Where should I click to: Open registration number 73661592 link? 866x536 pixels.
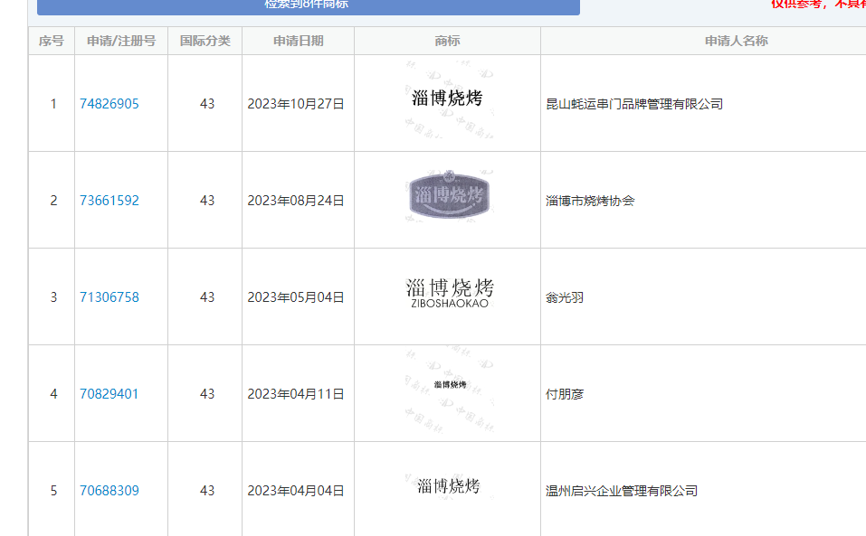(x=109, y=200)
